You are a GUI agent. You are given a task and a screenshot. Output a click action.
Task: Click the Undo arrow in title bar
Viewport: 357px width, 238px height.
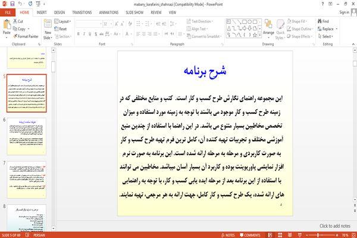(x=20, y=4)
